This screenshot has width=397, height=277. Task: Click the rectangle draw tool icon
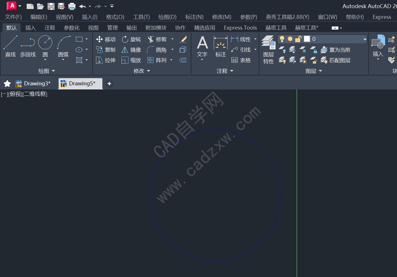coord(79,39)
